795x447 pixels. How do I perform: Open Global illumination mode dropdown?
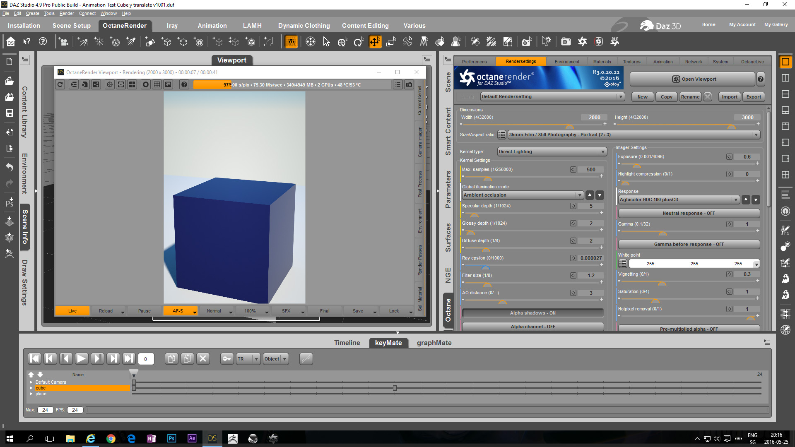tap(523, 195)
